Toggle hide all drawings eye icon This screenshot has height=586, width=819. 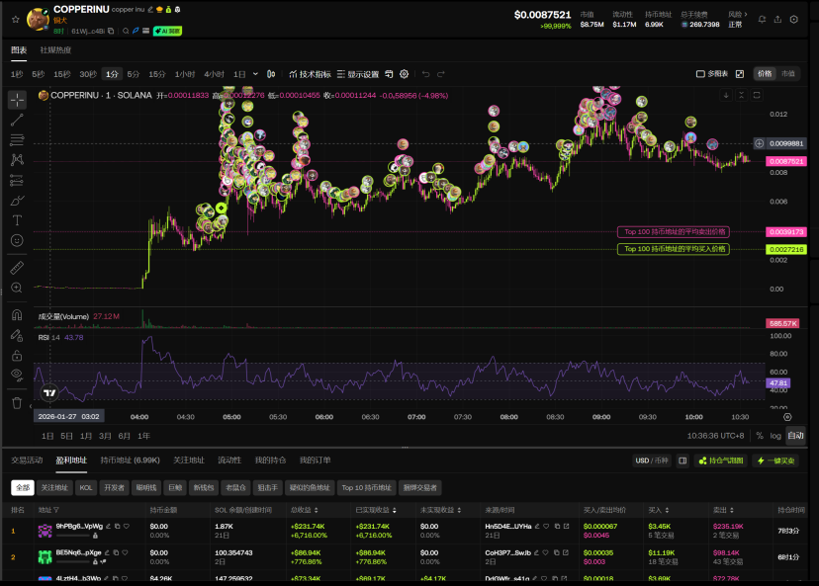click(17, 376)
